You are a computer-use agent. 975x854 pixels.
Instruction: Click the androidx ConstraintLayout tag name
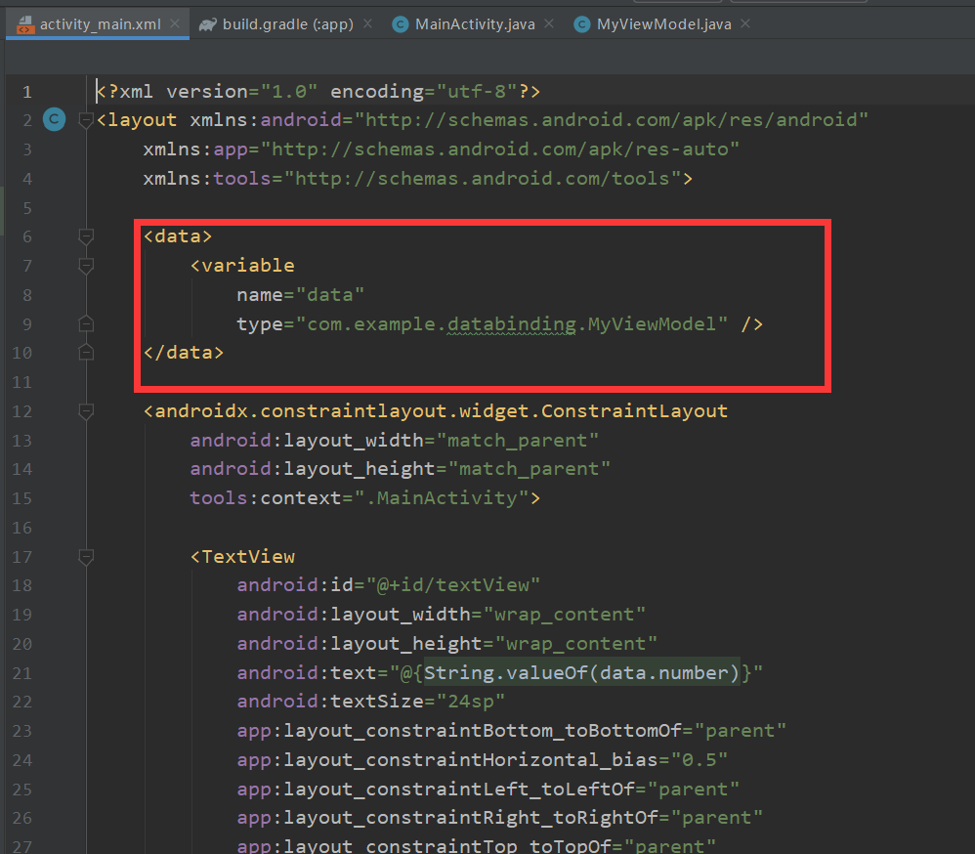point(441,411)
